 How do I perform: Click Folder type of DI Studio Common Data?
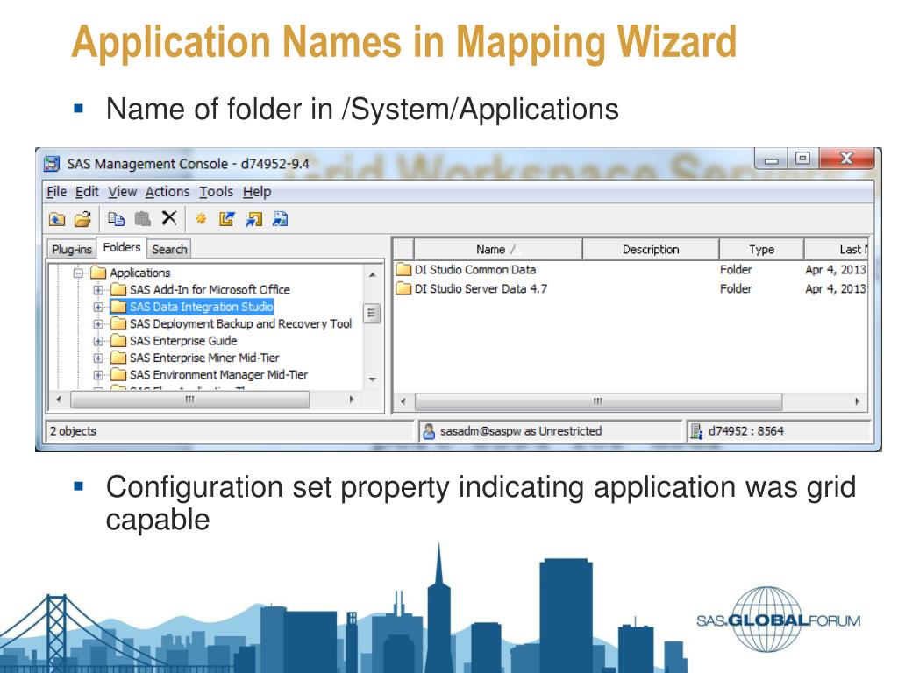tap(736, 270)
